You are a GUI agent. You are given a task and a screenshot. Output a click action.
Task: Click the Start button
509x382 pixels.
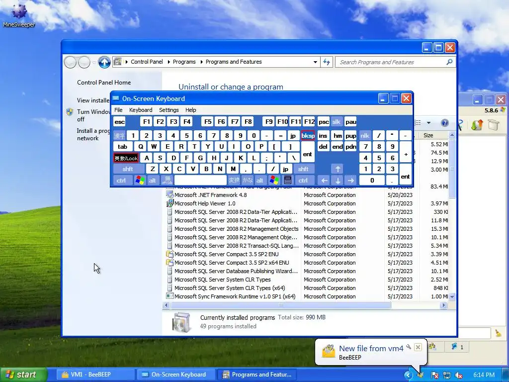tap(24, 375)
